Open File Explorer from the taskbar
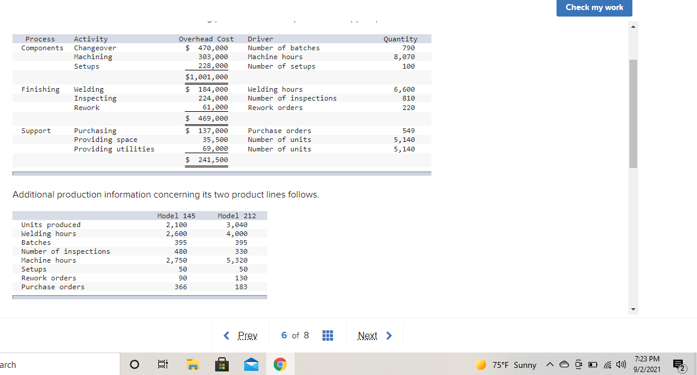697x375 pixels. 193,364
